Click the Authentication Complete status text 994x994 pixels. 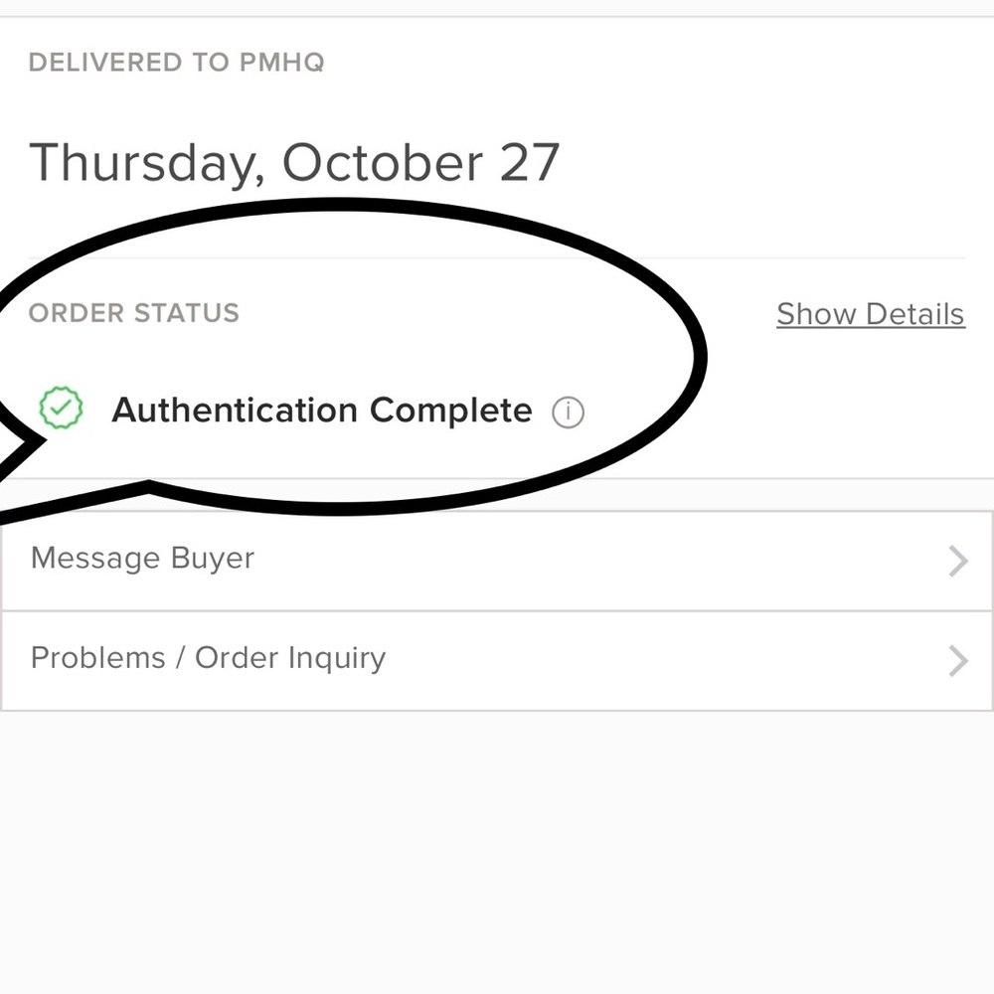(x=321, y=411)
